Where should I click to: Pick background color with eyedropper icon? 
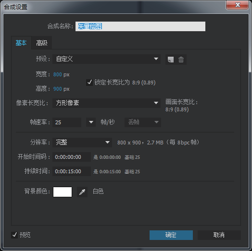pyautogui.click(x=82, y=192)
